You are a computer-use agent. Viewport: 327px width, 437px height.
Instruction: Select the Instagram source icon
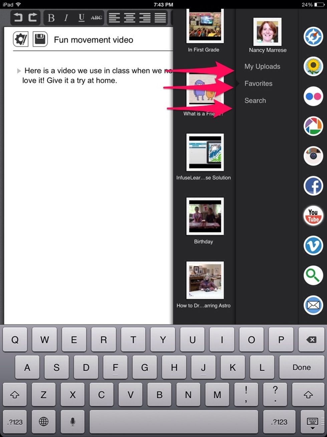click(x=313, y=156)
